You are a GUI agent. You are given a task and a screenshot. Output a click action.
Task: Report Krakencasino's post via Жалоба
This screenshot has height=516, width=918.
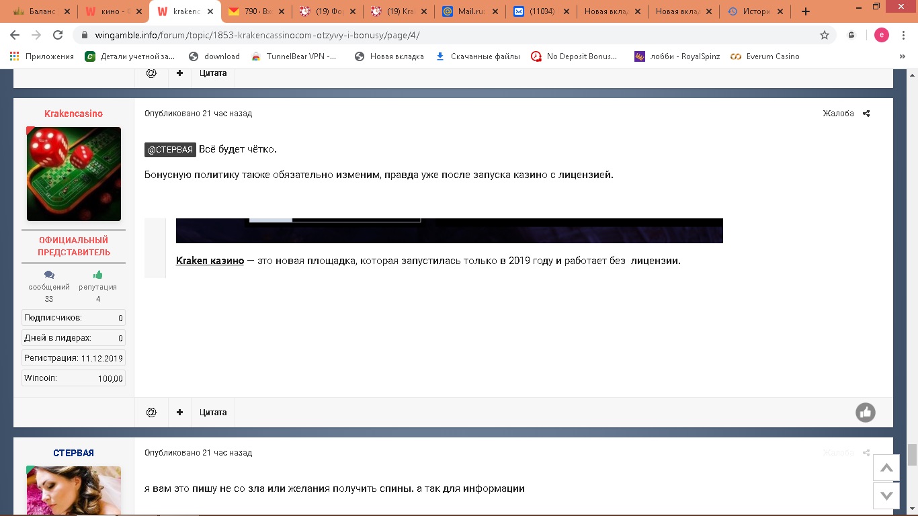click(x=838, y=114)
